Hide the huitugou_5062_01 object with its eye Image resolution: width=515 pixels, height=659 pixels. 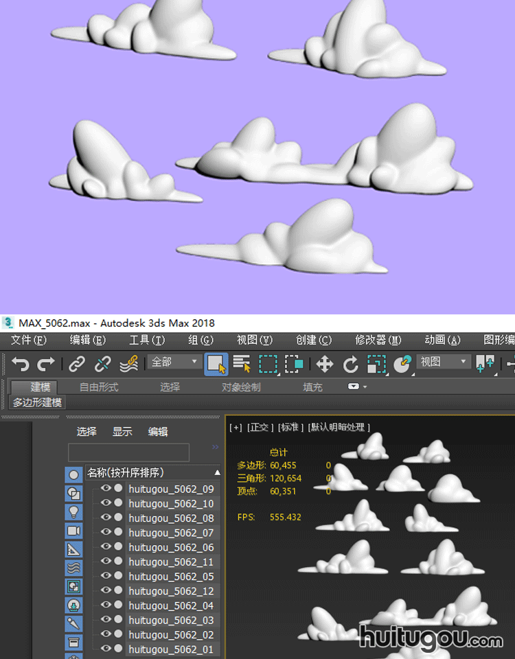pyautogui.click(x=106, y=649)
